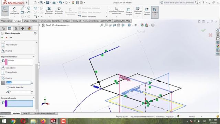Click Reparar croquis tool
This screenshot has width=220, height=124.
(129, 11)
